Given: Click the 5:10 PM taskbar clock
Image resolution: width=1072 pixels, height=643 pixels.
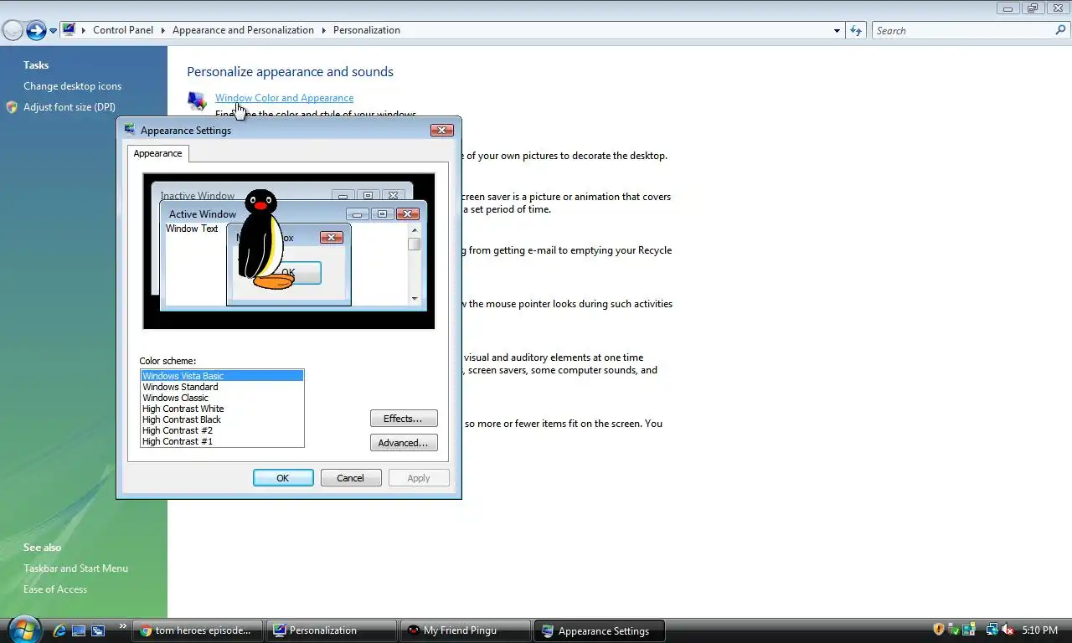Looking at the screenshot, I should point(1039,630).
